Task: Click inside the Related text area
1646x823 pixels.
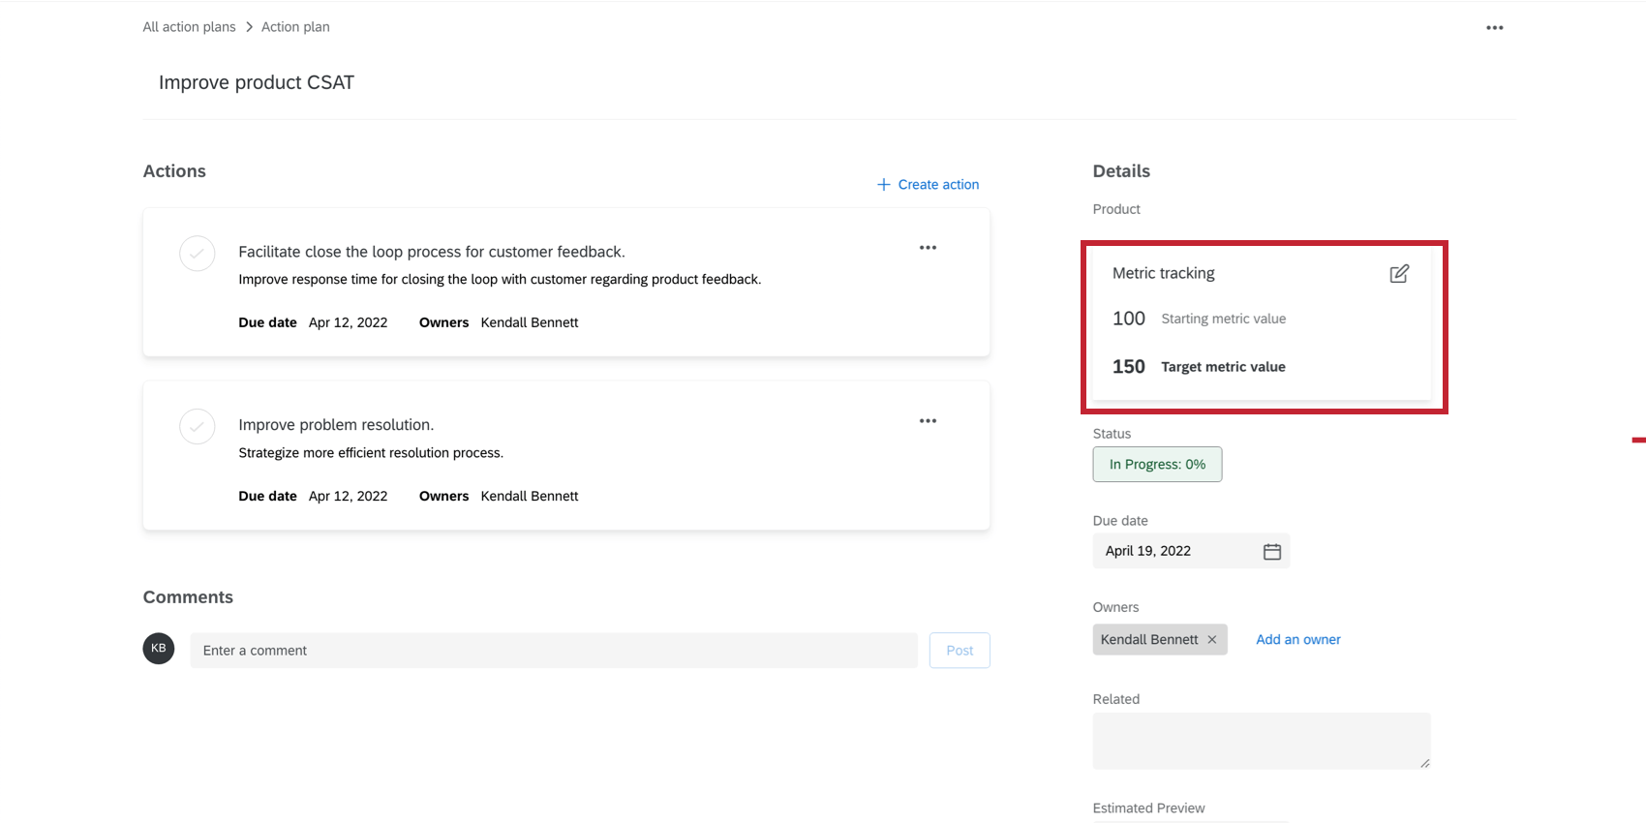Action: (x=1261, y=741)
